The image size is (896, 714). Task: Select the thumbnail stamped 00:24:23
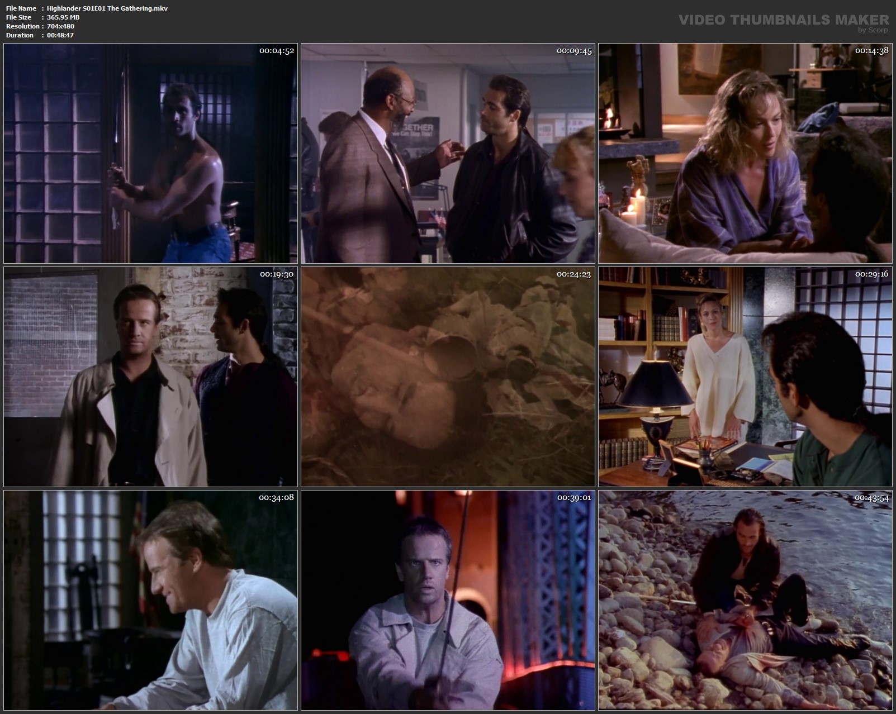pyautogui.click(x=448, y=377)
